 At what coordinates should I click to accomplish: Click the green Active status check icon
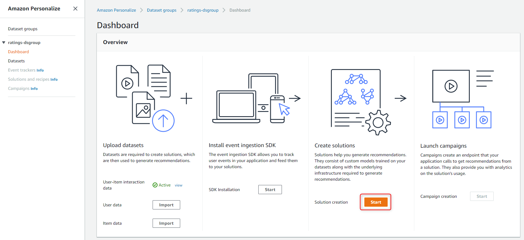(155, 185)
